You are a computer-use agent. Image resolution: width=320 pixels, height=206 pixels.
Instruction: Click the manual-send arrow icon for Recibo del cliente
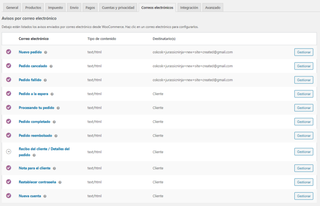point(9,152)
